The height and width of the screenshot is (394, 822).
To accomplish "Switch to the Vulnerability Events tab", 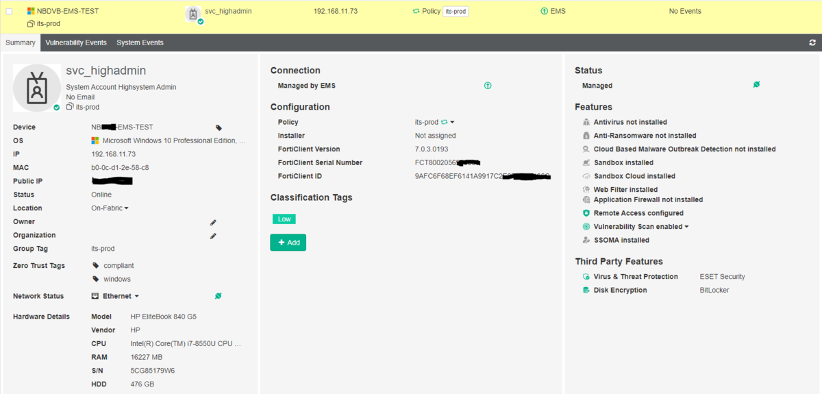I will tap(76, 42).
